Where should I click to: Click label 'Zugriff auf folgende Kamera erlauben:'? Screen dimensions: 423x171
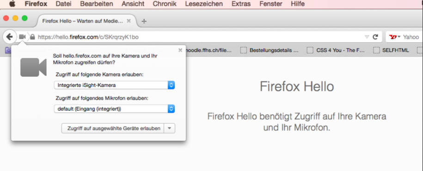click(99, 74)
